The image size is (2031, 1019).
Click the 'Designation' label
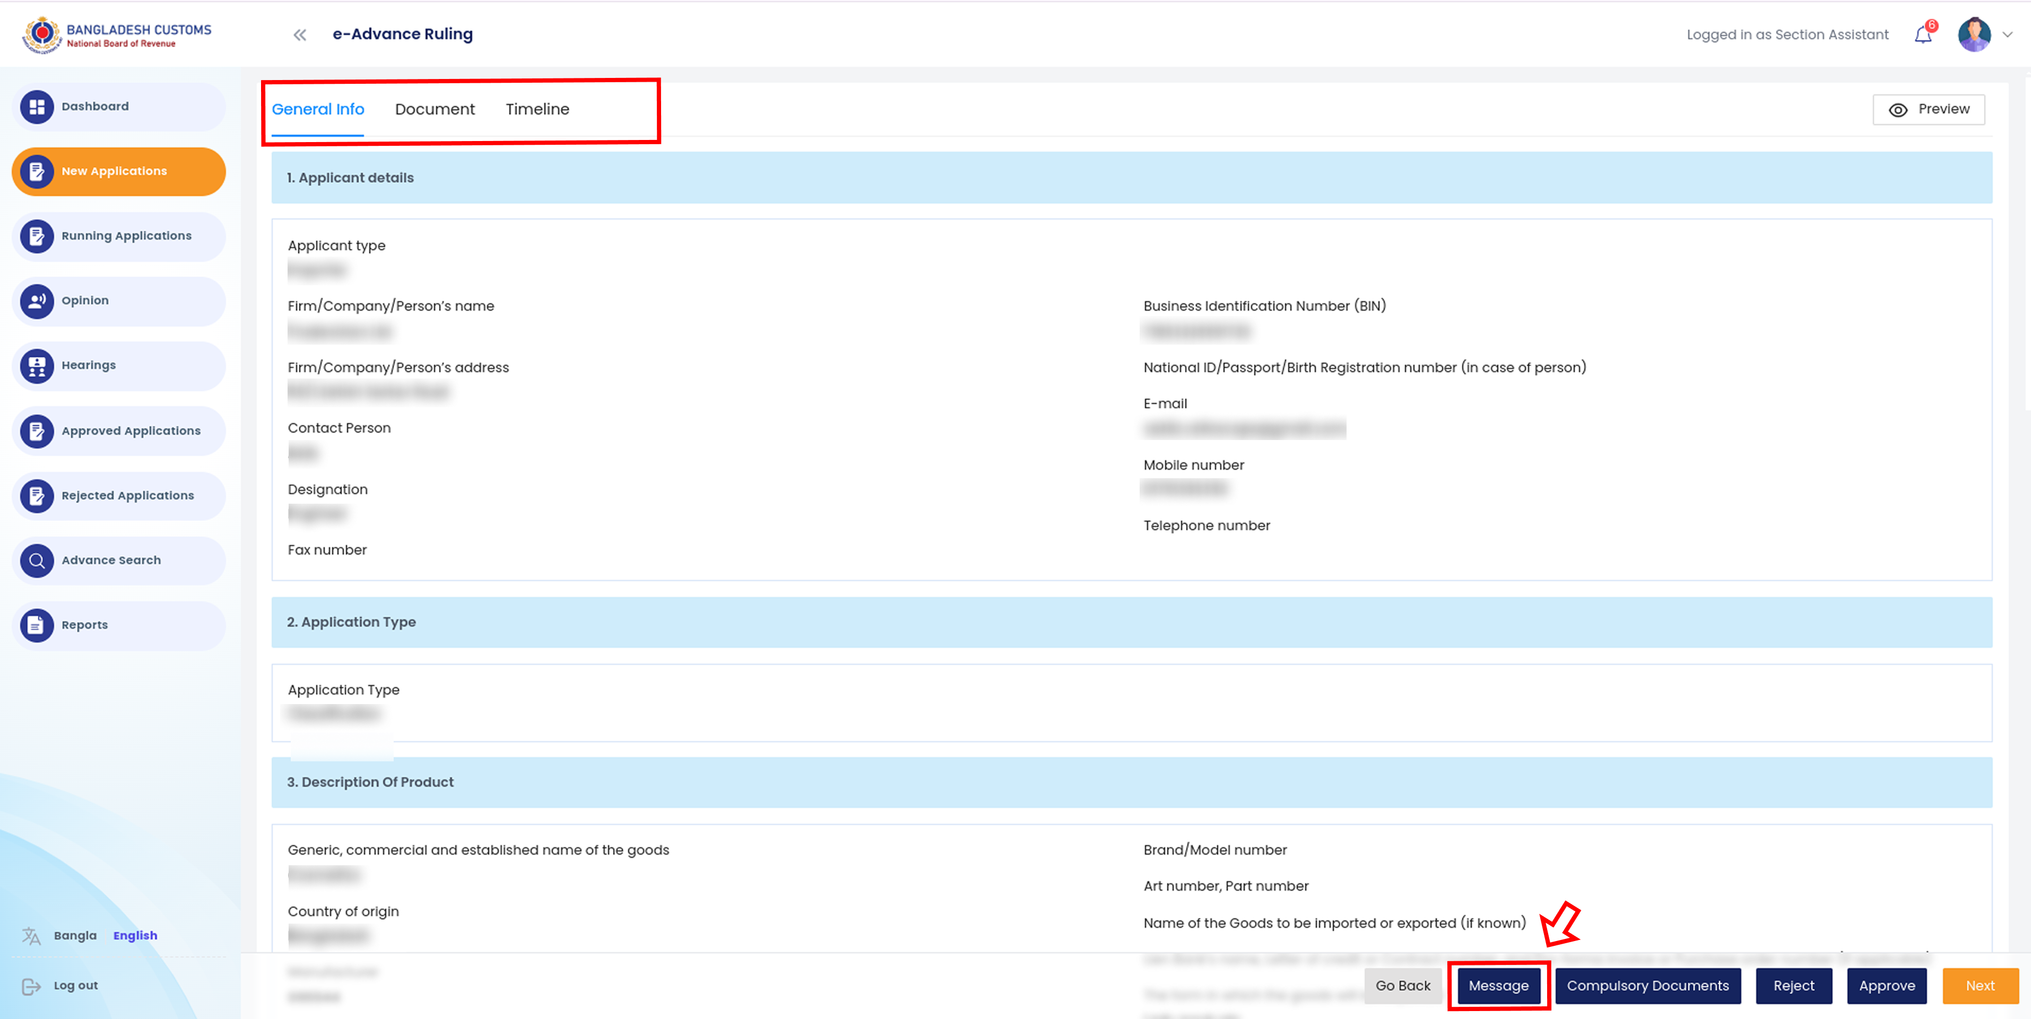point(327,489)
